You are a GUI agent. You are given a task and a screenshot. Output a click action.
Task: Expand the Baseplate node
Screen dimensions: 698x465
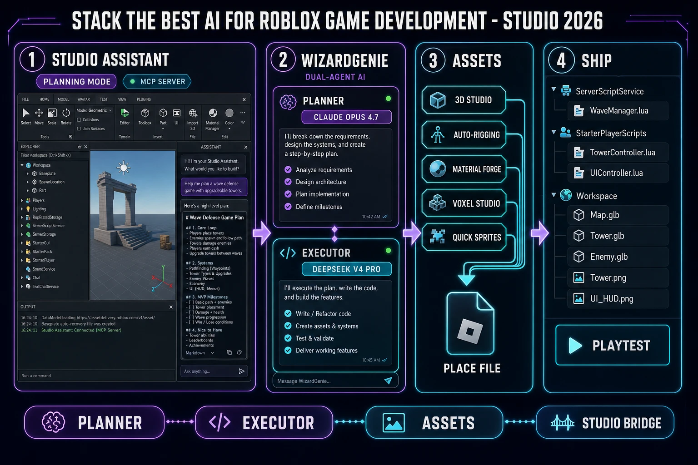tap(28, 173)
